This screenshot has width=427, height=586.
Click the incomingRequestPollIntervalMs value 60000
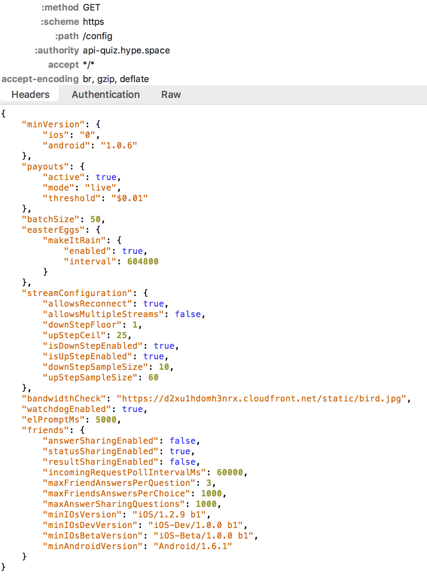coord(230,472)
